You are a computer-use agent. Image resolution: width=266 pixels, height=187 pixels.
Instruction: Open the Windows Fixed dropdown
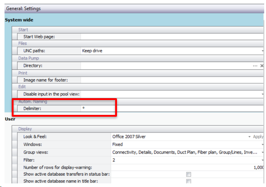262,145
